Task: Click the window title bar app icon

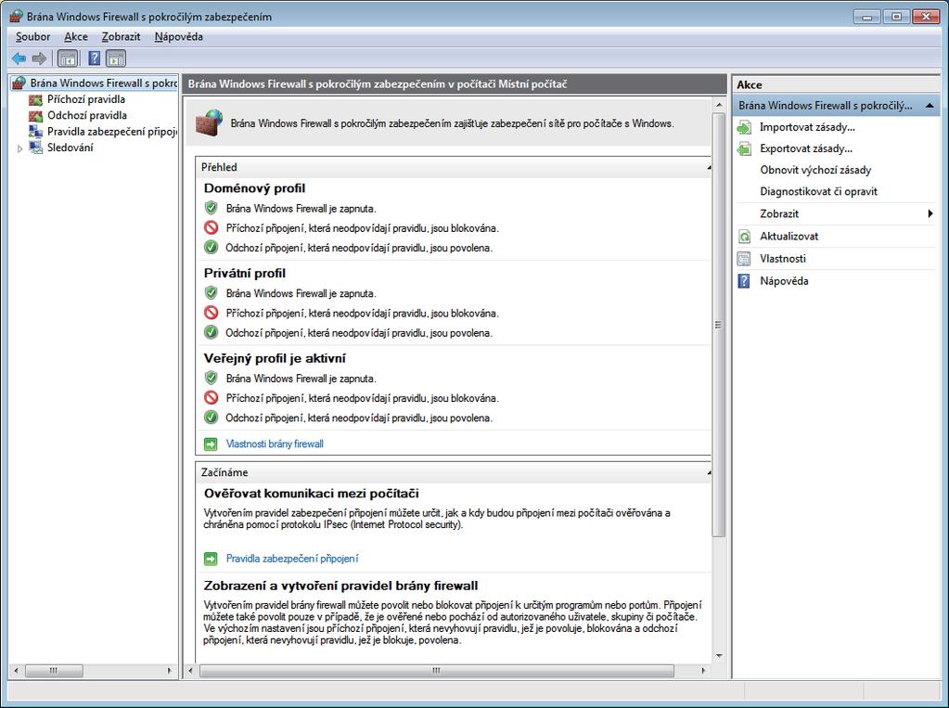Action: [17, 17]
